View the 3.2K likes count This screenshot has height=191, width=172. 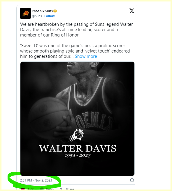click(x=30, y=189)
